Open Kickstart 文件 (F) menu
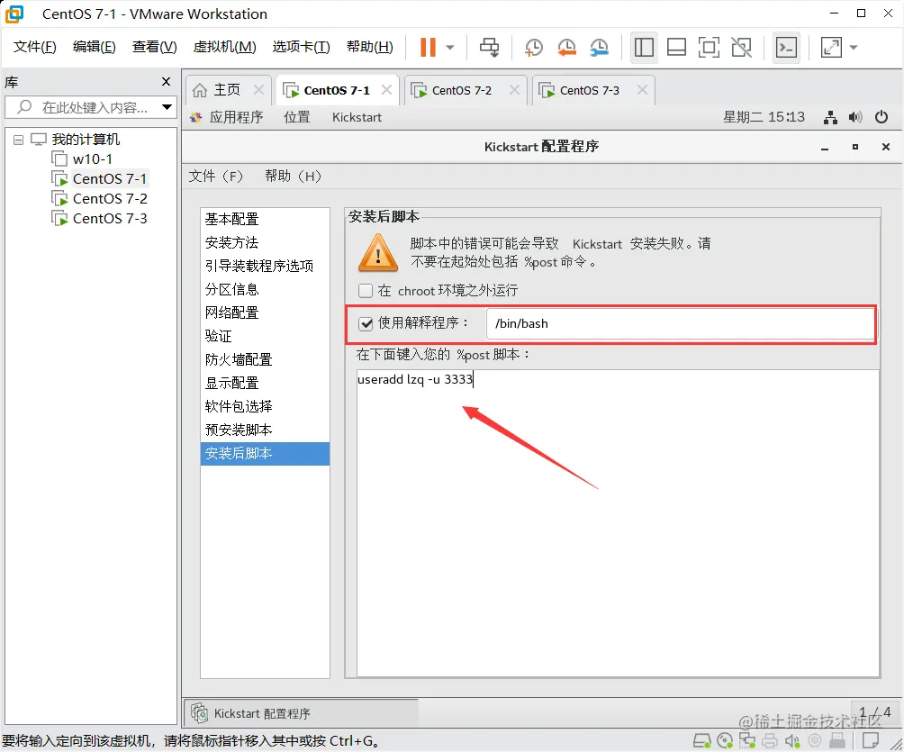This screenshot has height=752, width=904. tap(215, 177)
